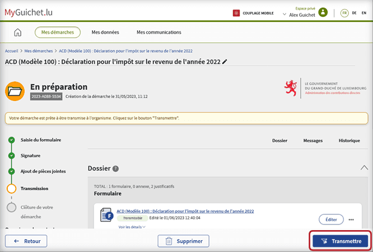373x252 pixels.
Task: Click the orange folder status icon
Action: [15, 91]
